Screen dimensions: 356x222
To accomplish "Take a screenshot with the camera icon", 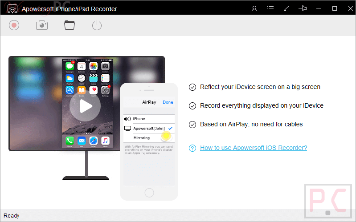I will 42,25.
